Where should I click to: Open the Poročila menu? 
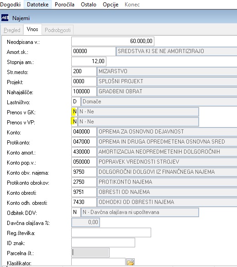point(65,5)
